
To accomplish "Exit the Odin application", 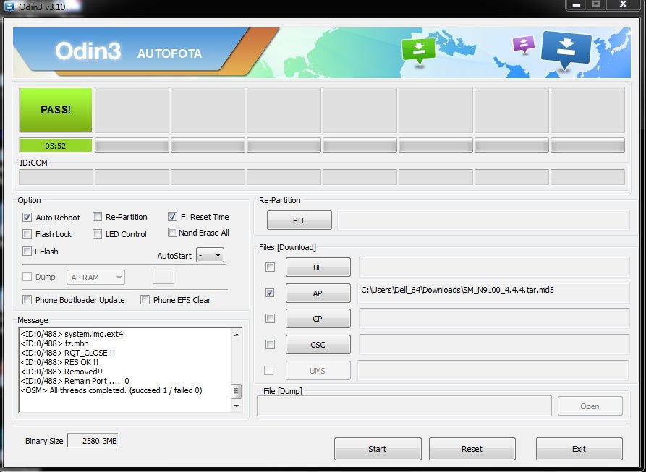I will (579, 449).
